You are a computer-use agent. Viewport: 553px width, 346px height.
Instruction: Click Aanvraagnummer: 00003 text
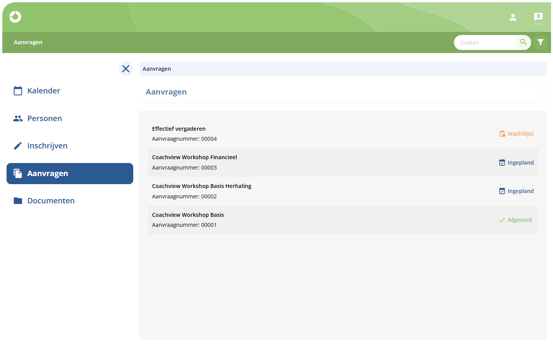[184, 168]
